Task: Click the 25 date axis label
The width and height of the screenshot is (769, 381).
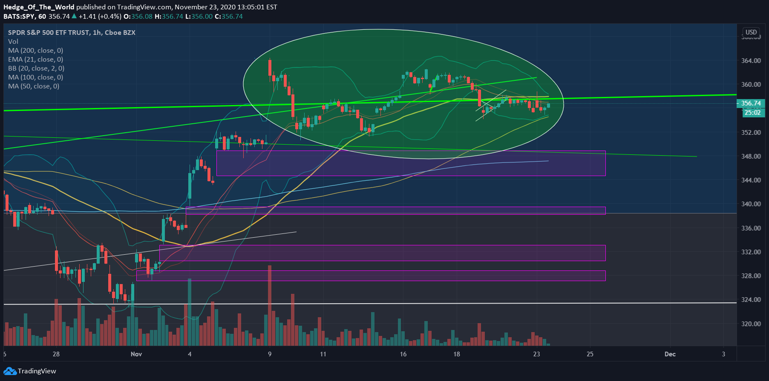Action: pos(590,354)
